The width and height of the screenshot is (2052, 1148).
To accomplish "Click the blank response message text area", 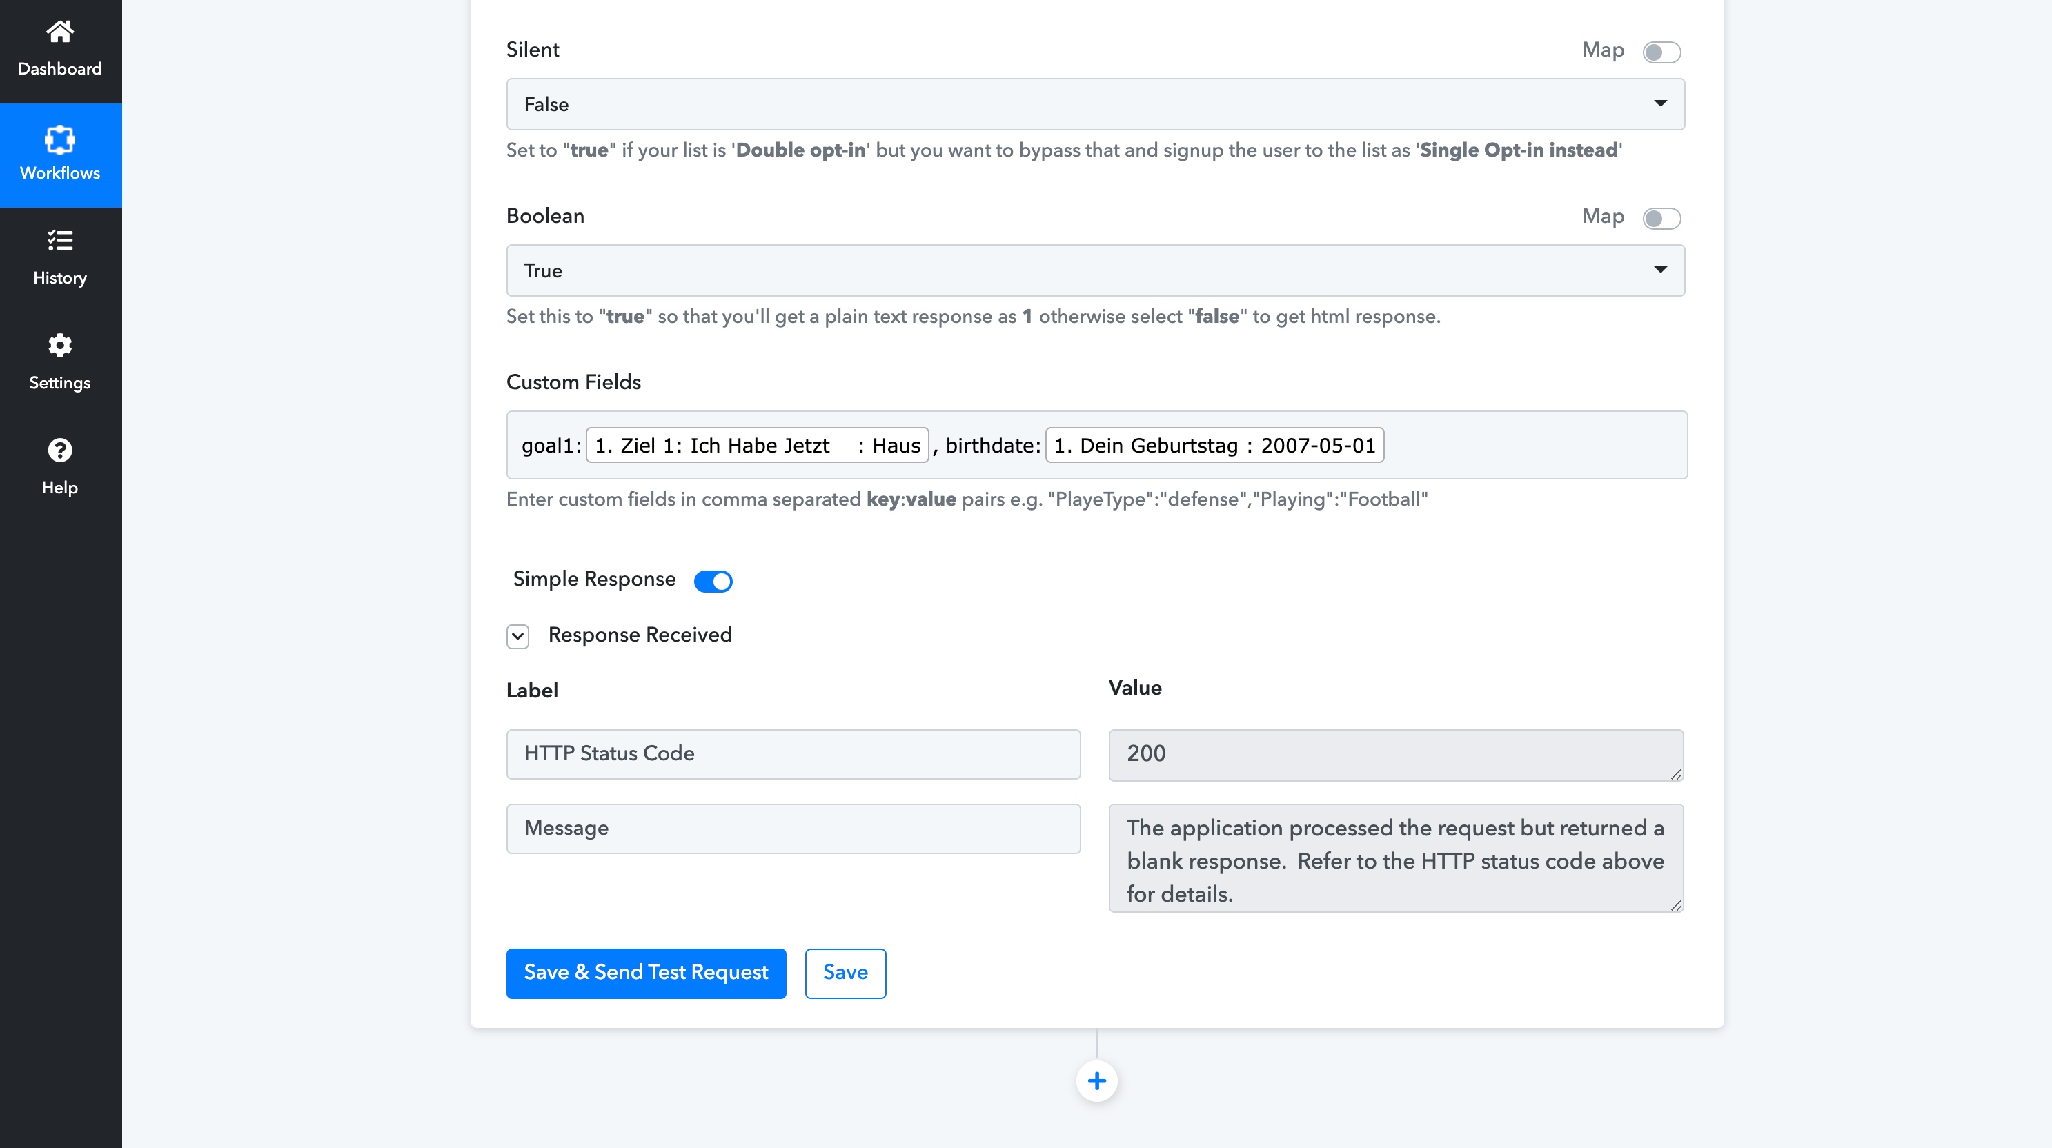I will tap(1396, 858).
